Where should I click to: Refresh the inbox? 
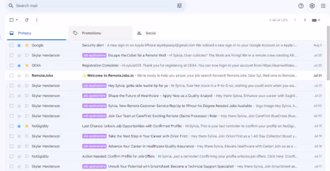tap(26, 20)
